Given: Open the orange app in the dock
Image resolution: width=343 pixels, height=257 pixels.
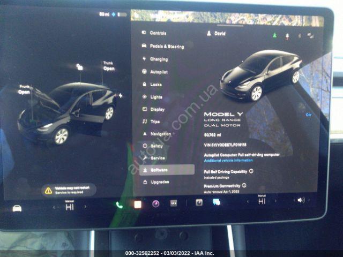Looking at the screenshot, I should point(138,205).
